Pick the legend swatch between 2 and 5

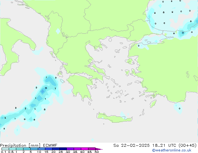click(27, 149)
